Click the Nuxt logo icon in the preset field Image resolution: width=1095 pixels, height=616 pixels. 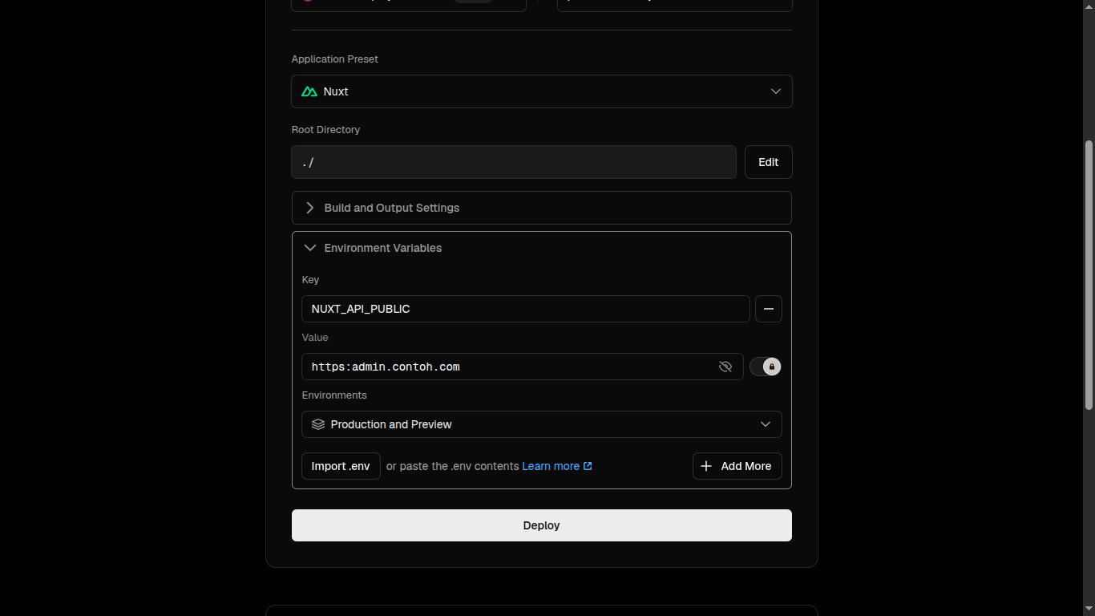pyautogui.click(x=309, y=91)
